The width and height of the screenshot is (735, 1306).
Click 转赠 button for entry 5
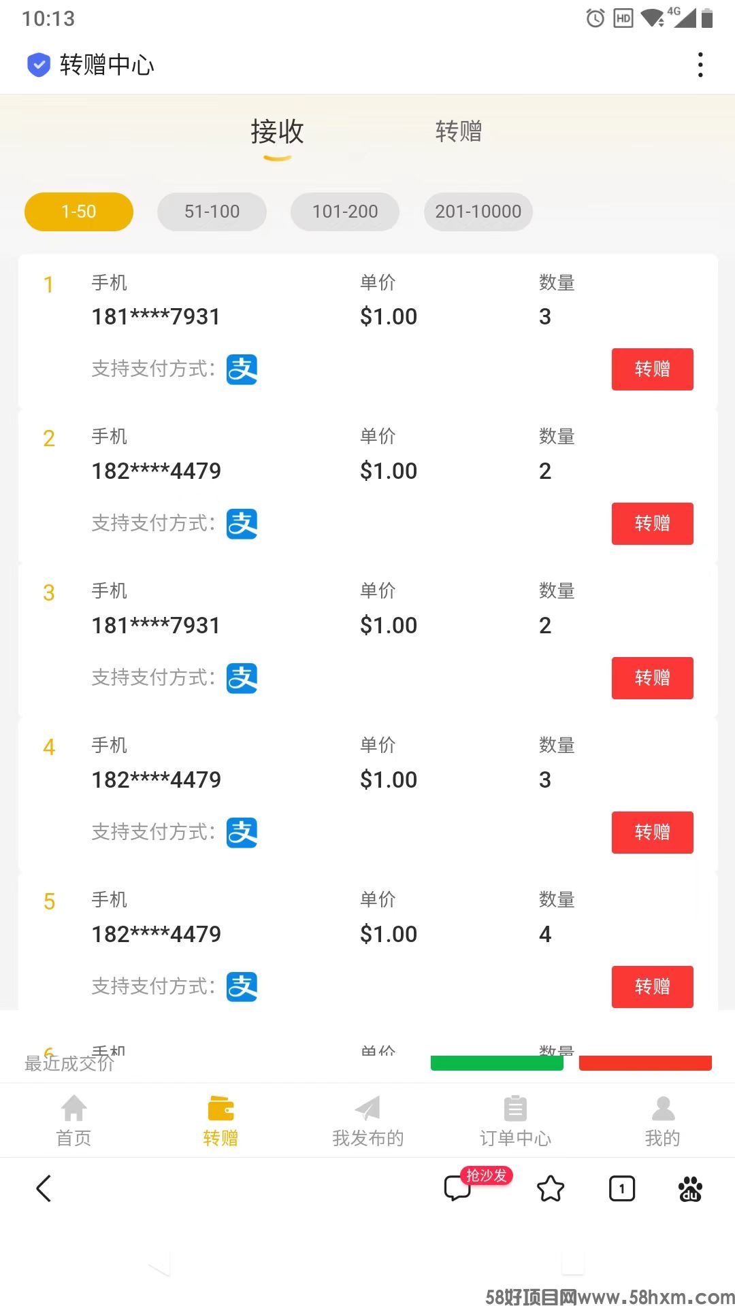(x=653, y=987)
